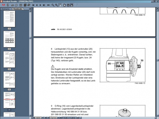The height and width of the screenshot is (119, 159).
Task: Click next page button in status bar
Action: [58, 118]
